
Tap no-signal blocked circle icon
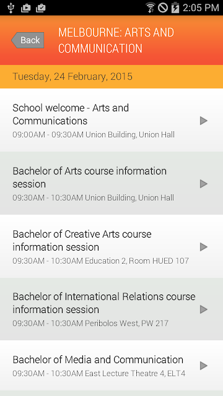(x=163, y=8)
